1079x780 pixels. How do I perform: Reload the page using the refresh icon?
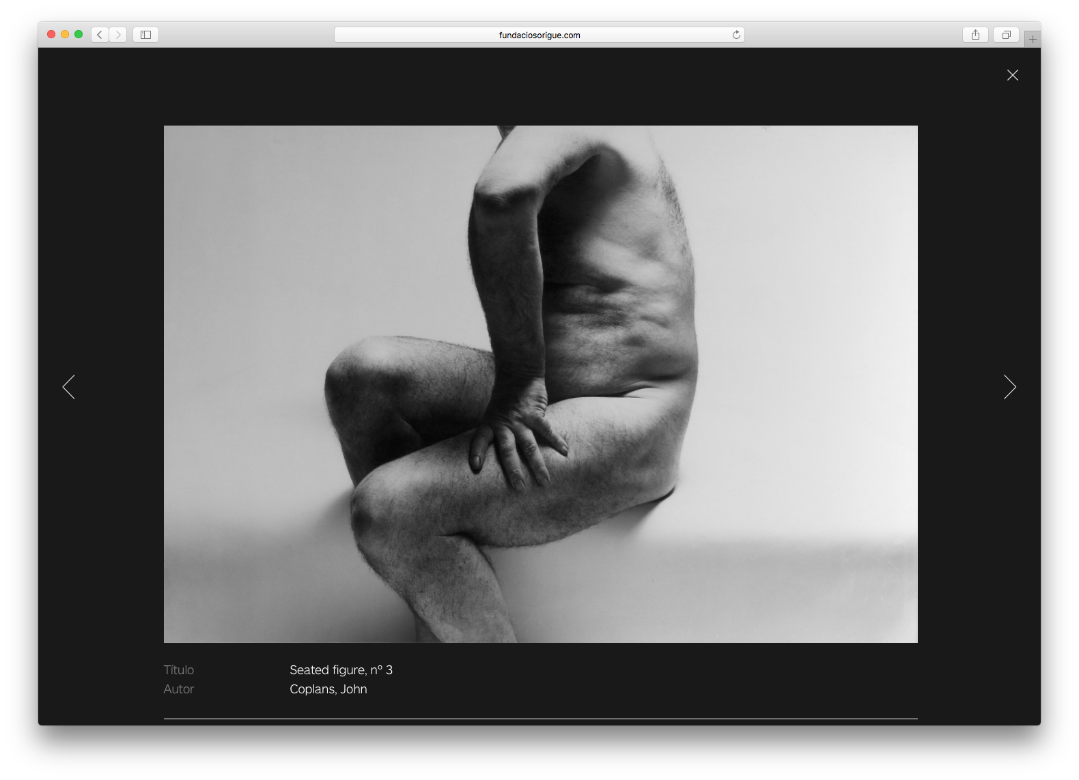[x=736, y=35]
